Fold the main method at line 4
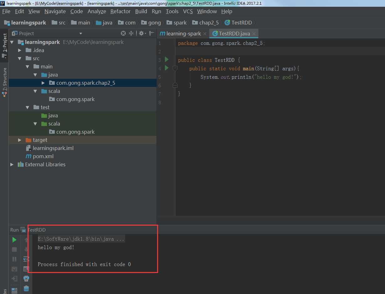 175,68
